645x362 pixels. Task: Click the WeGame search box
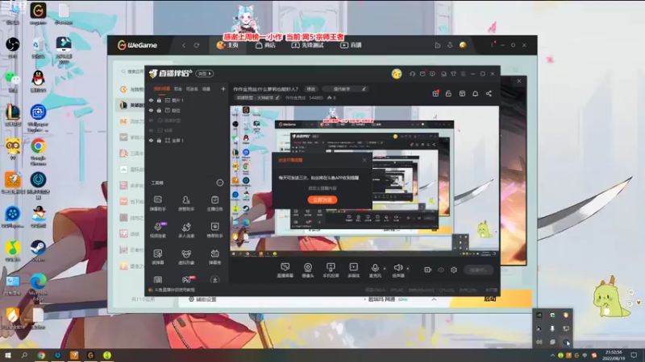pos(132,72)
